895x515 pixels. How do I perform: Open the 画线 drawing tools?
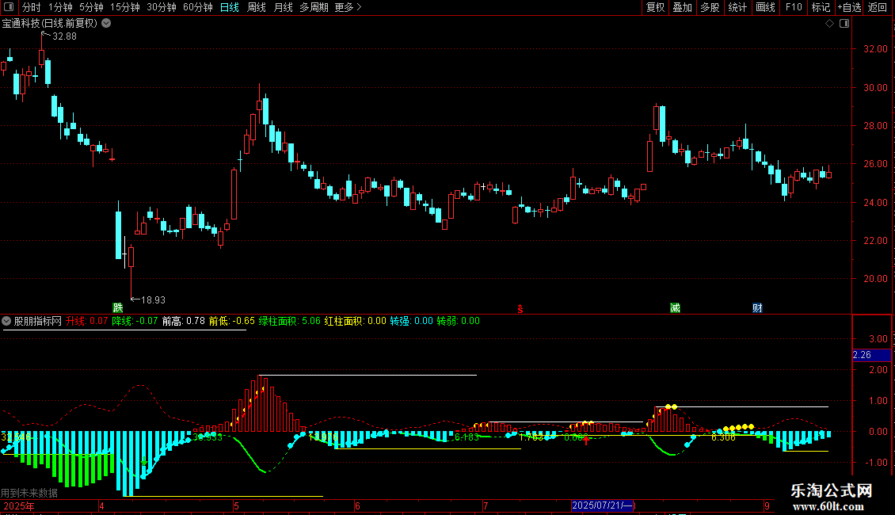click(765, 7)
